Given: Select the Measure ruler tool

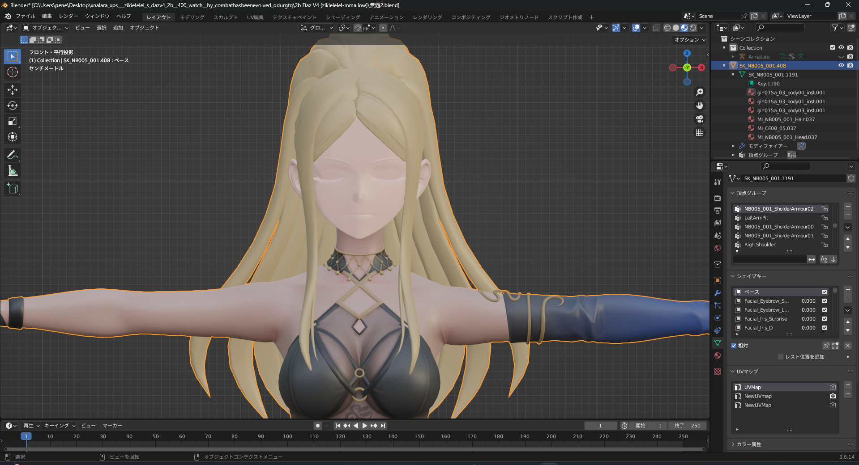Looking at the screenshot, I should (13, 171).
